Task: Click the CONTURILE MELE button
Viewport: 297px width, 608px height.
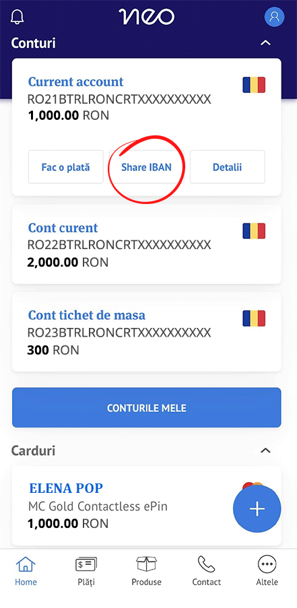Action: coord(147,407)
